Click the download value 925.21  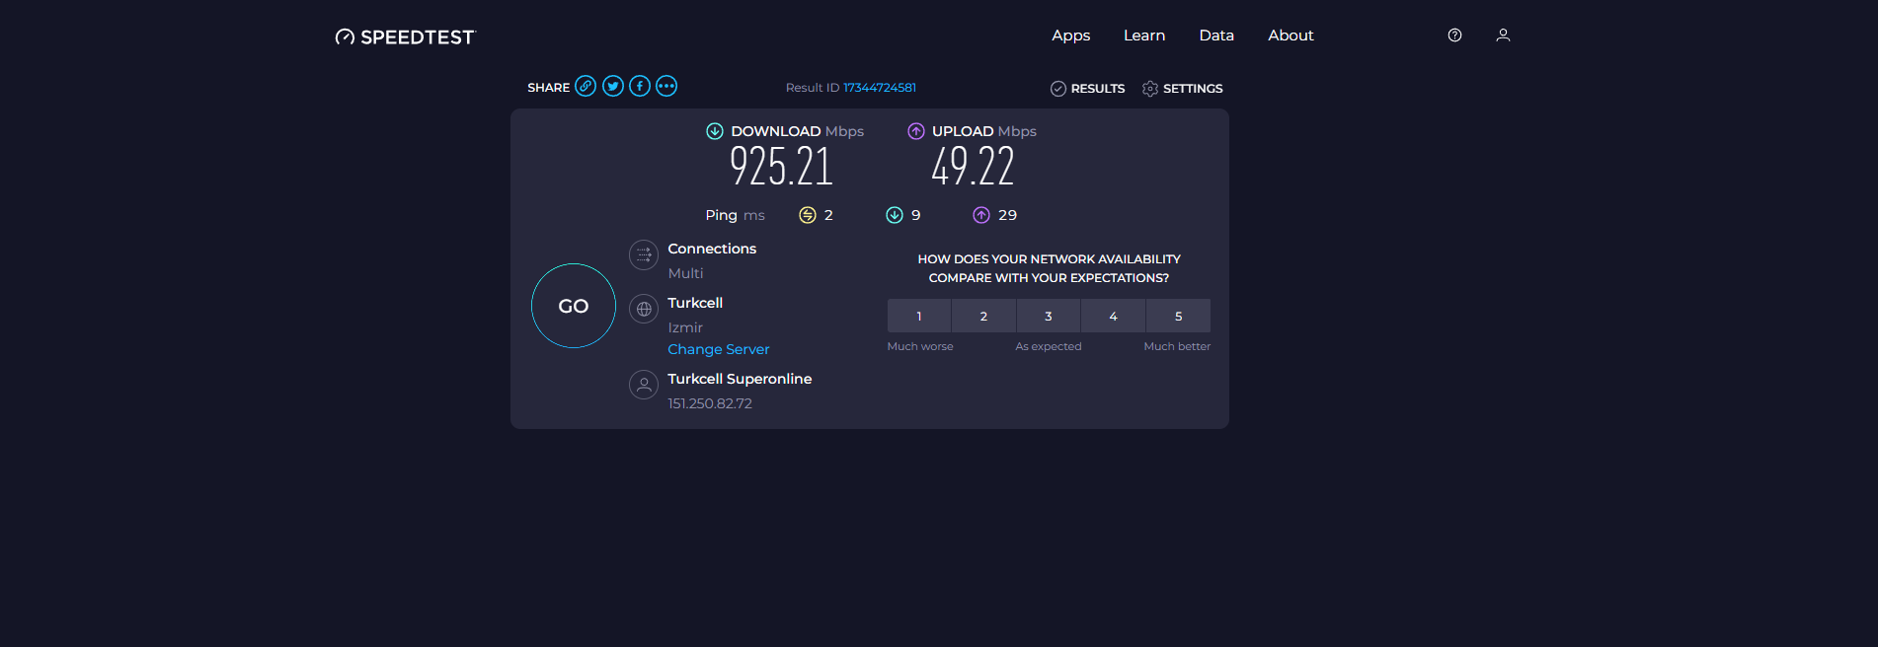[x=781, y=166]
